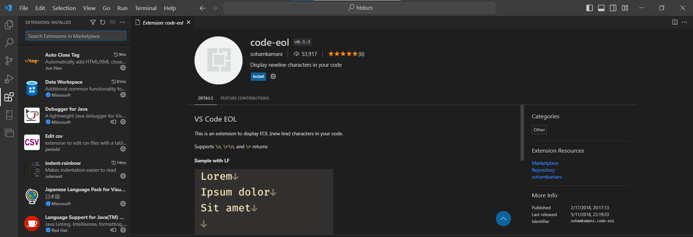Open the File menu
The width and height of the screenshot is (693, 237).
(x=24, y=8)
